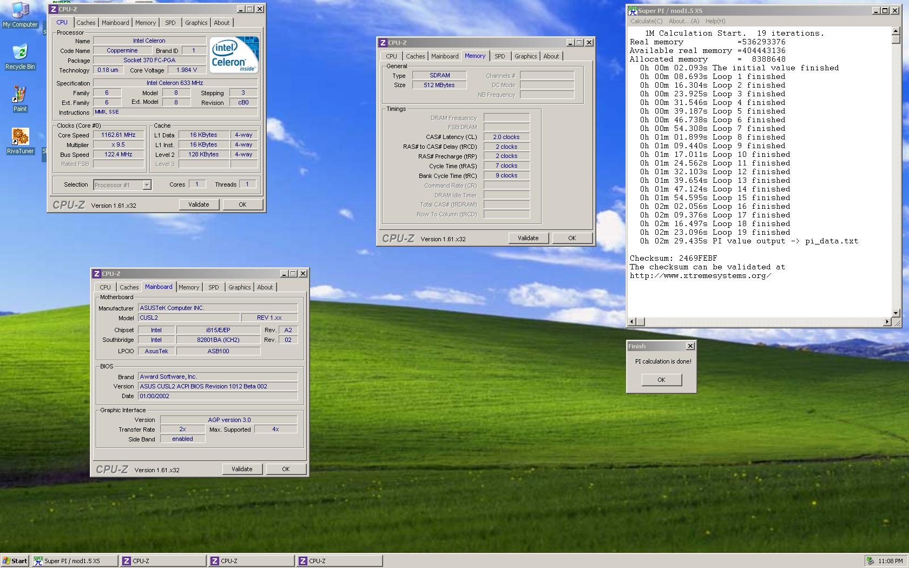Click the BIOS Date field 01/30/2002

tap(218, 397)
